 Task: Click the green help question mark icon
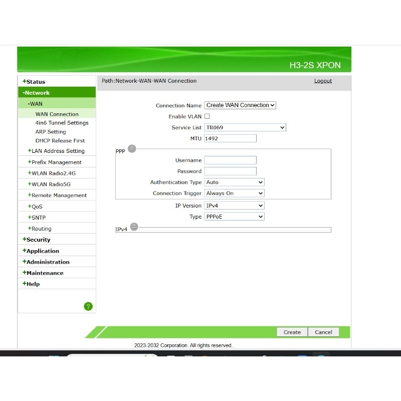click(88, 306)
